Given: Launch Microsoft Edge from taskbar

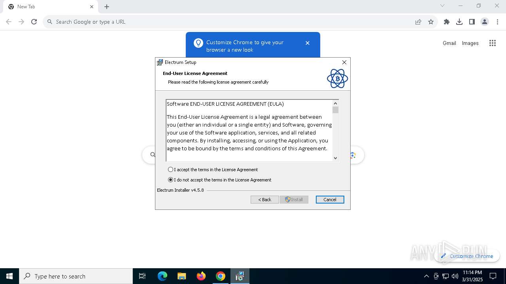Looking at the screenshot, I should pos(162,276).
